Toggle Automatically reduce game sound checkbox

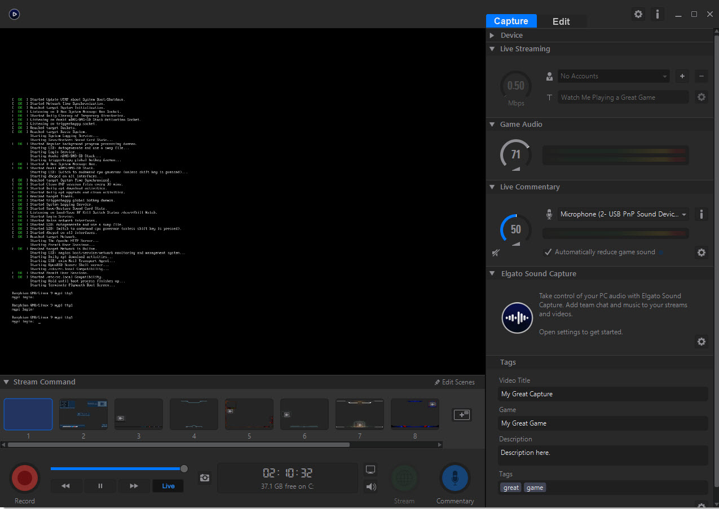548,252
